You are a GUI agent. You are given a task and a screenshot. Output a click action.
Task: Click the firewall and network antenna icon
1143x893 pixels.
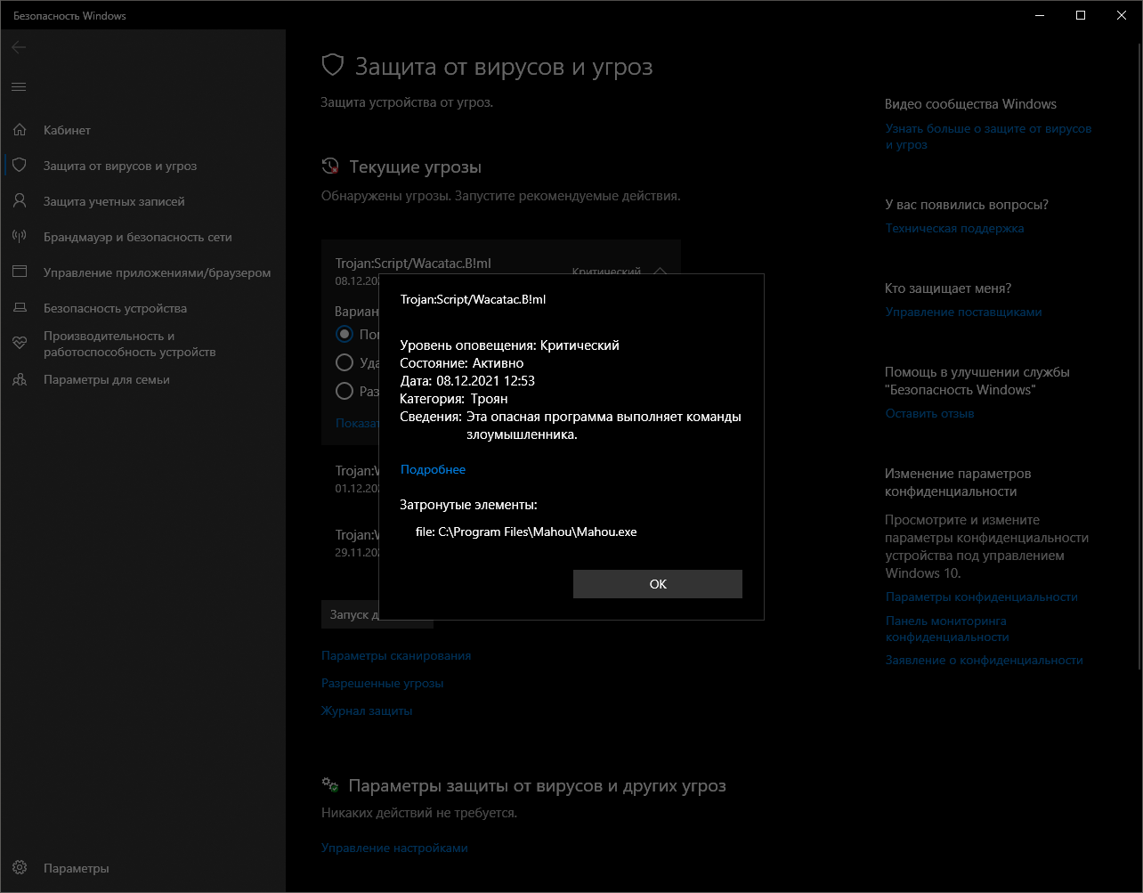click(20, 237)
